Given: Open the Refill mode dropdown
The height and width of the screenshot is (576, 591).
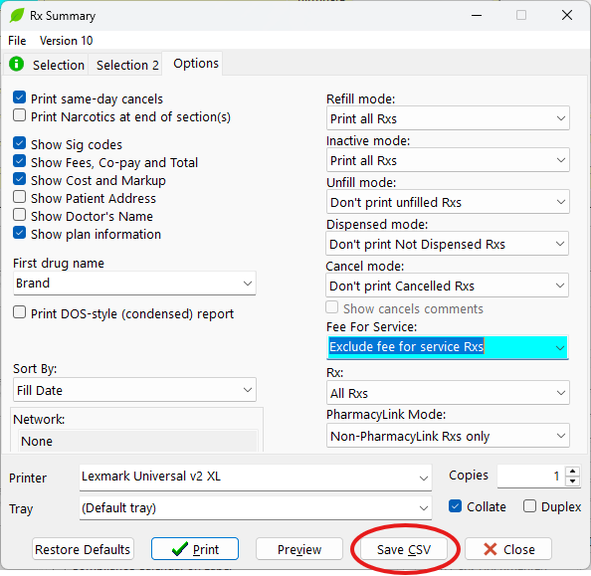Looking at the screenshot, I should pyautogui.click(x=448, y=118).
